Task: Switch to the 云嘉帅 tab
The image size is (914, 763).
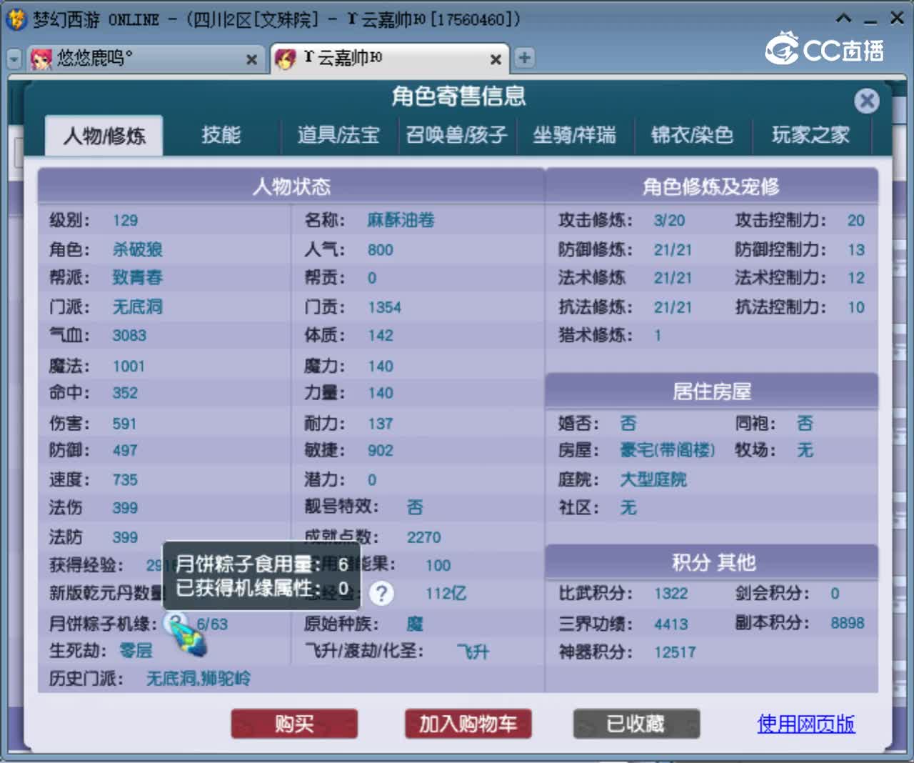Action: [x=389, y=59]
